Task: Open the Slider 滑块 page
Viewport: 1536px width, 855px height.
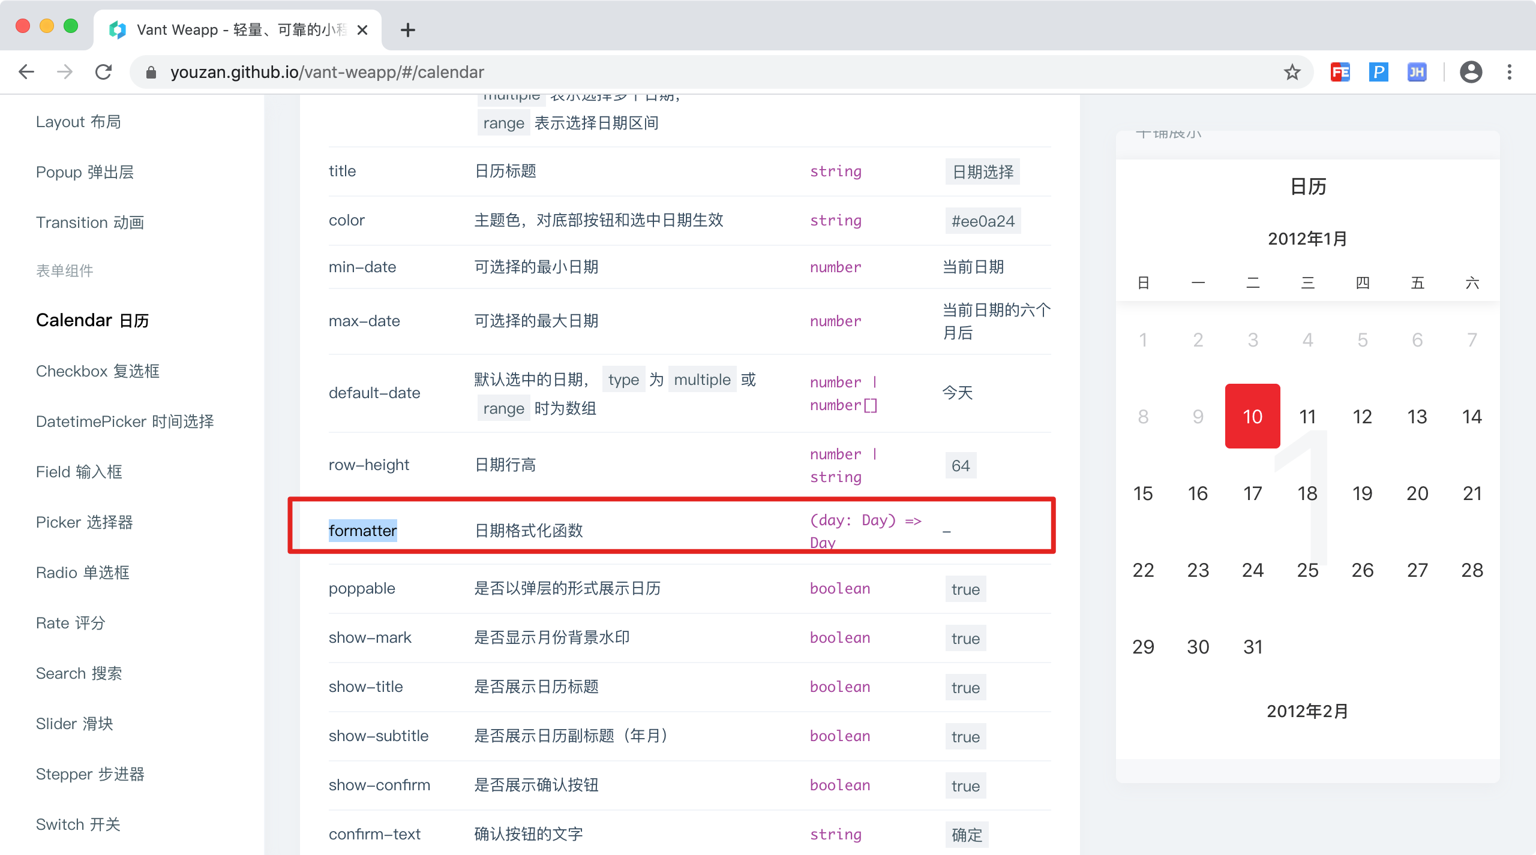Action: click(74, 723)
